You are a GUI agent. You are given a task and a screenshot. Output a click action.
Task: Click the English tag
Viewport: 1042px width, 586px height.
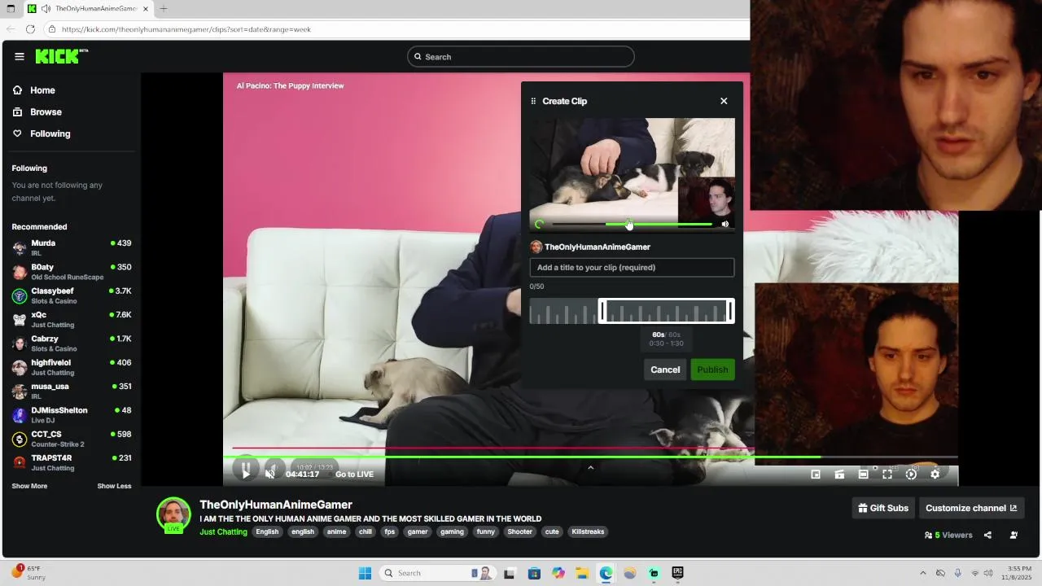point(267,532)
